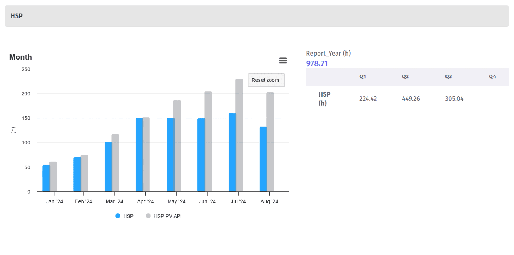Click the gray bar for May '24

click(177, 146)
